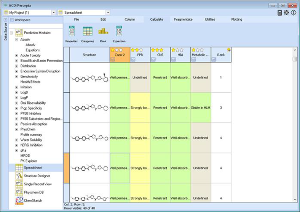Open the File menu tab

coord(77,19)
